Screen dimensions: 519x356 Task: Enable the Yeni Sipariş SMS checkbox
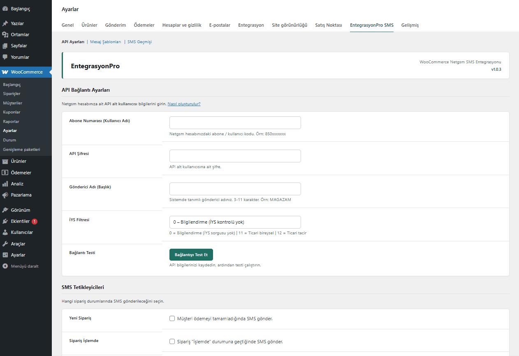click(172, 319)
